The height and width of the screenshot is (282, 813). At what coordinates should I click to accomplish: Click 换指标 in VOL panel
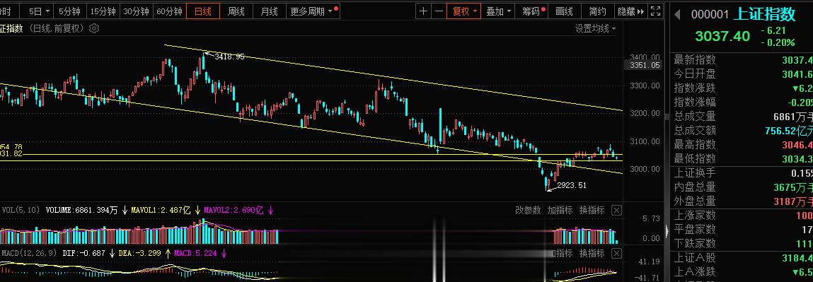tap(592, 210)
